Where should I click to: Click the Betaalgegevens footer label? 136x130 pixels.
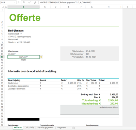click(92, 125)
